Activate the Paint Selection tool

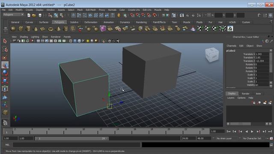5,57
